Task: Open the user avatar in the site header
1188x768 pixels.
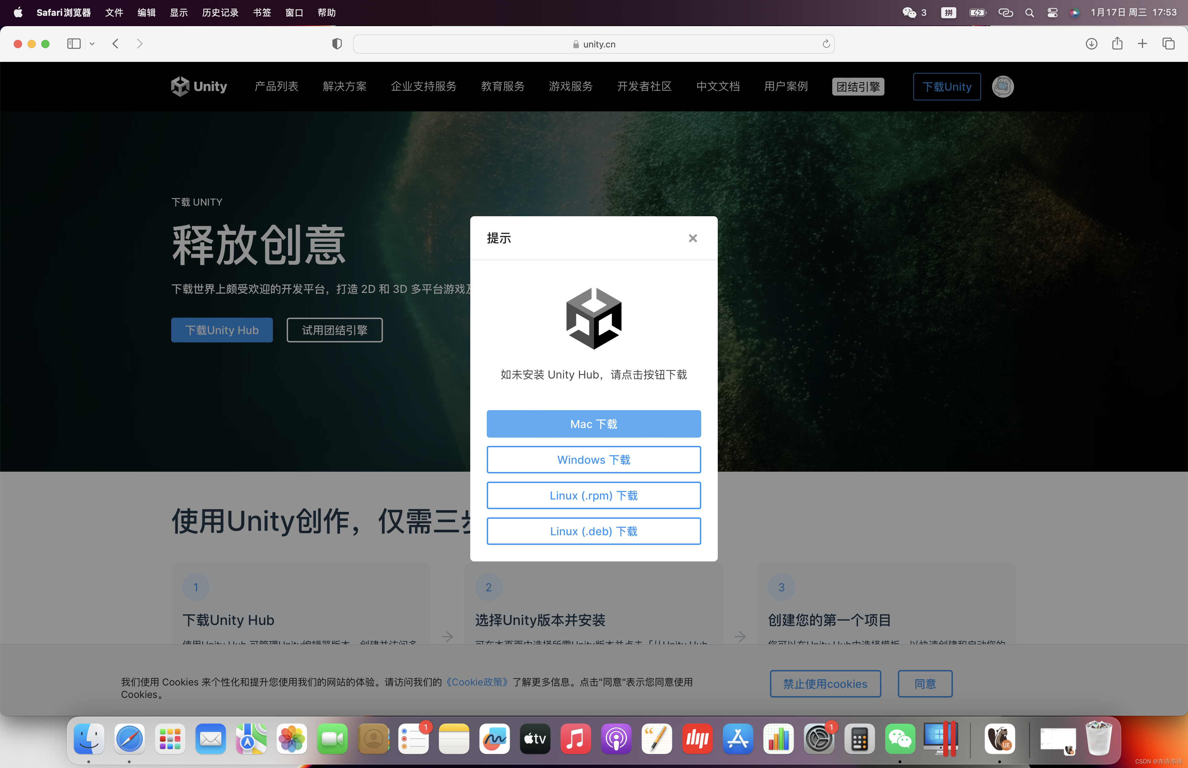Action: [x=1002, y=87]
